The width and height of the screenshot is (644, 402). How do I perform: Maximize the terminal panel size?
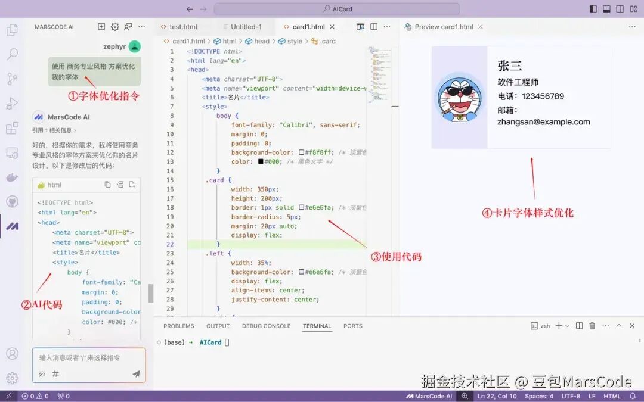[619, 326]
